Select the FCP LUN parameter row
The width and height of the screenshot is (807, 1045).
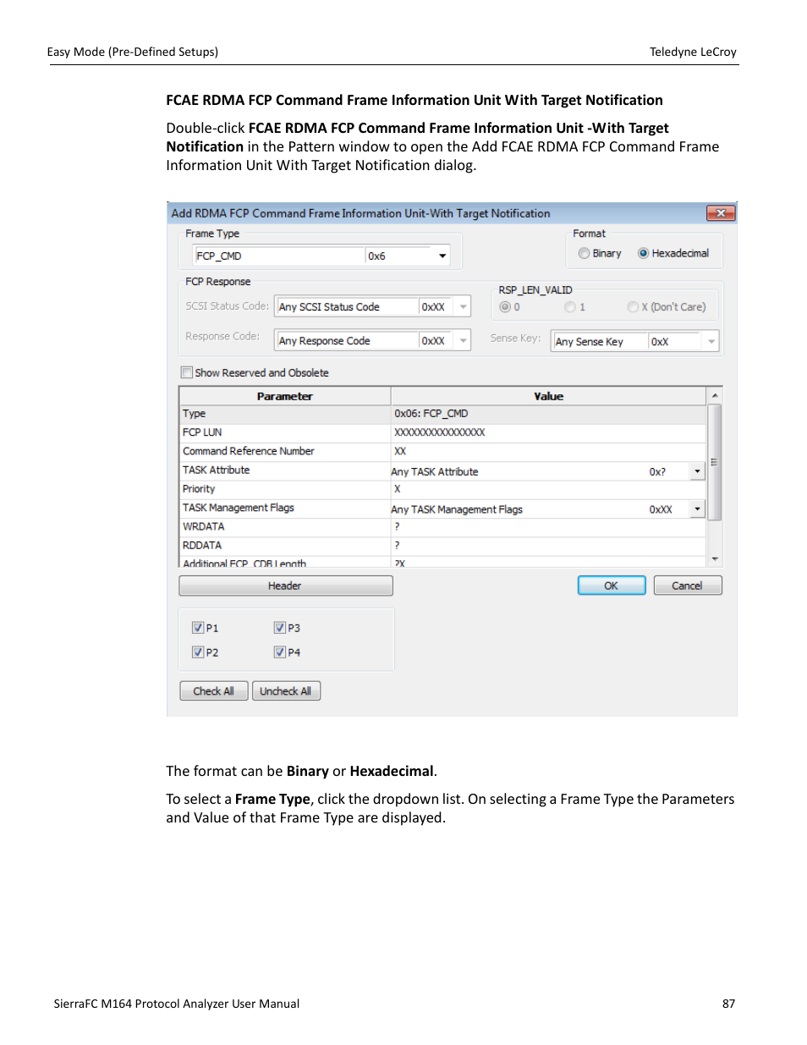coord(443,432)
